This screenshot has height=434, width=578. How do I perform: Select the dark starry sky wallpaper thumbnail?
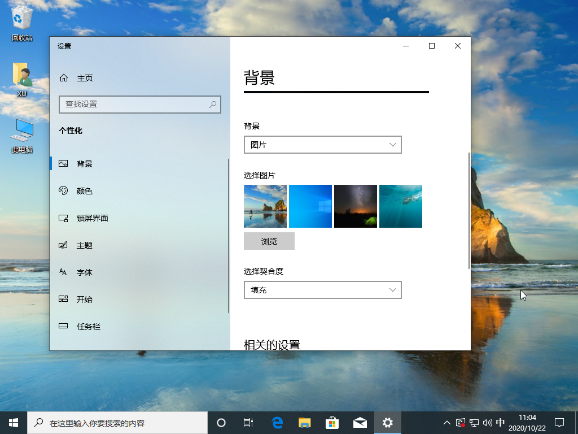355,206
